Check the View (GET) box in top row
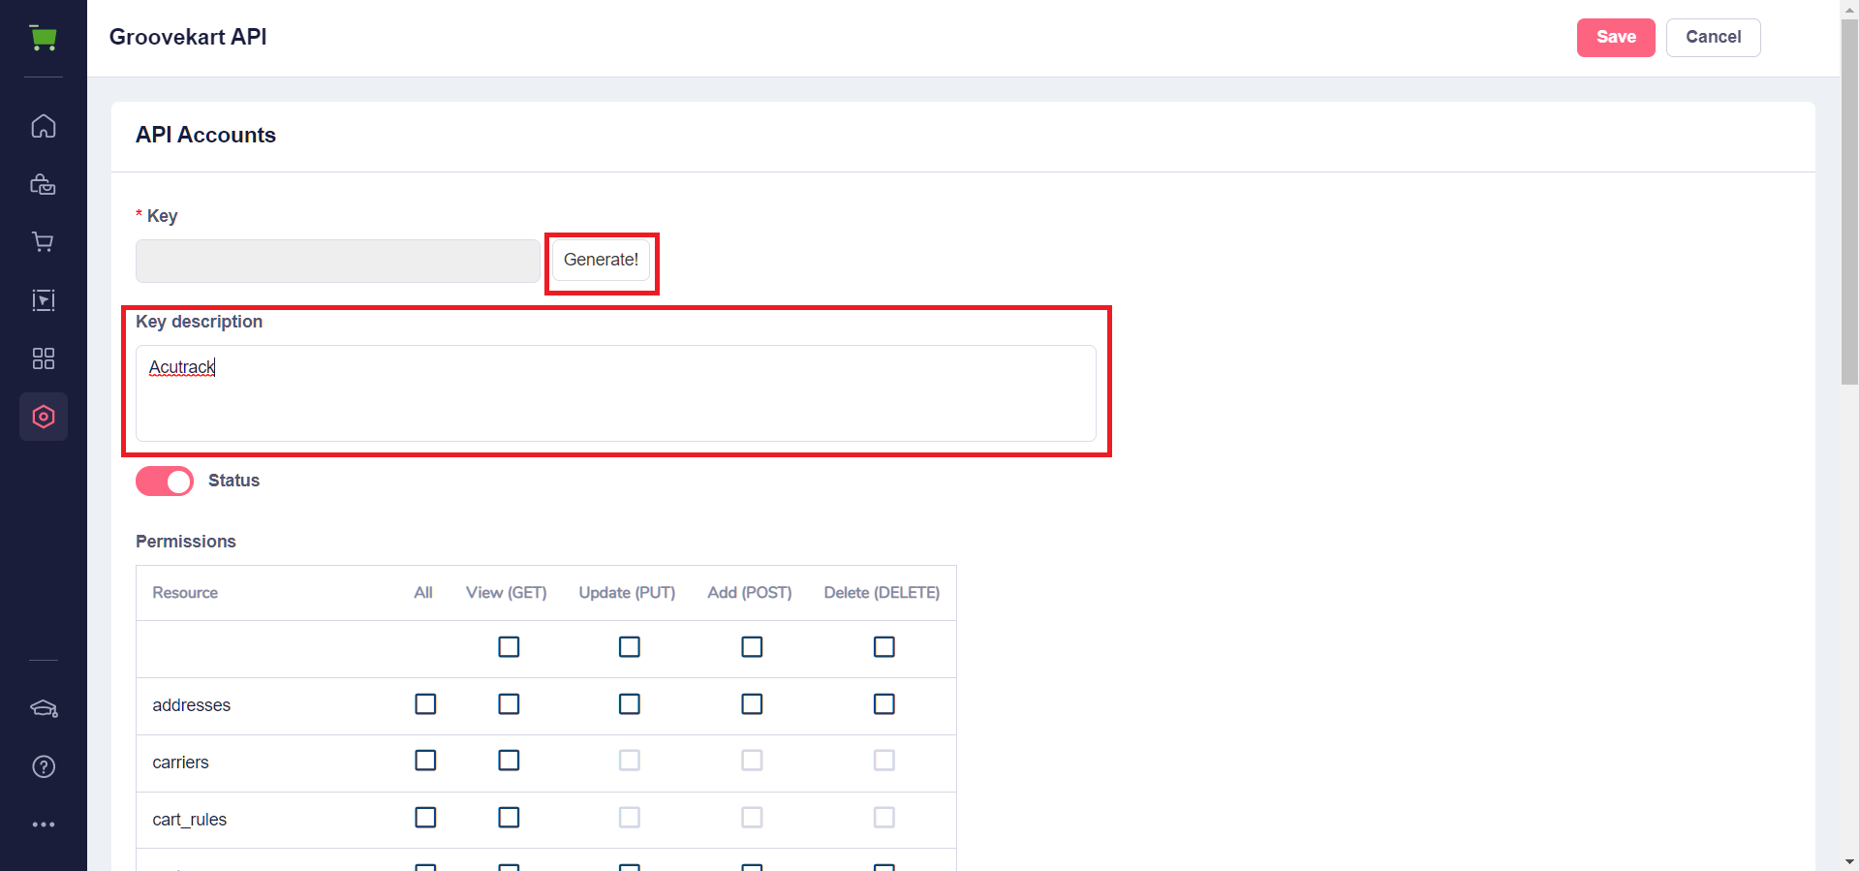The width and height of the screenshot is (1859, 871). 509,646
